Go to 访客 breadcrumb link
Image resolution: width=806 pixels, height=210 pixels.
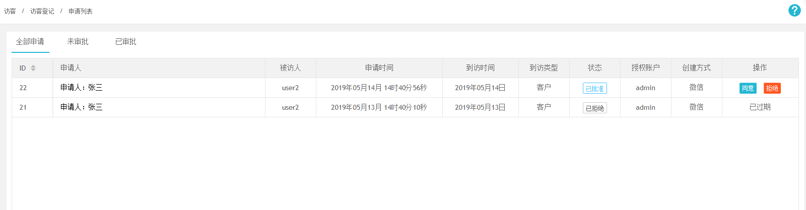[x=10, y=11]
